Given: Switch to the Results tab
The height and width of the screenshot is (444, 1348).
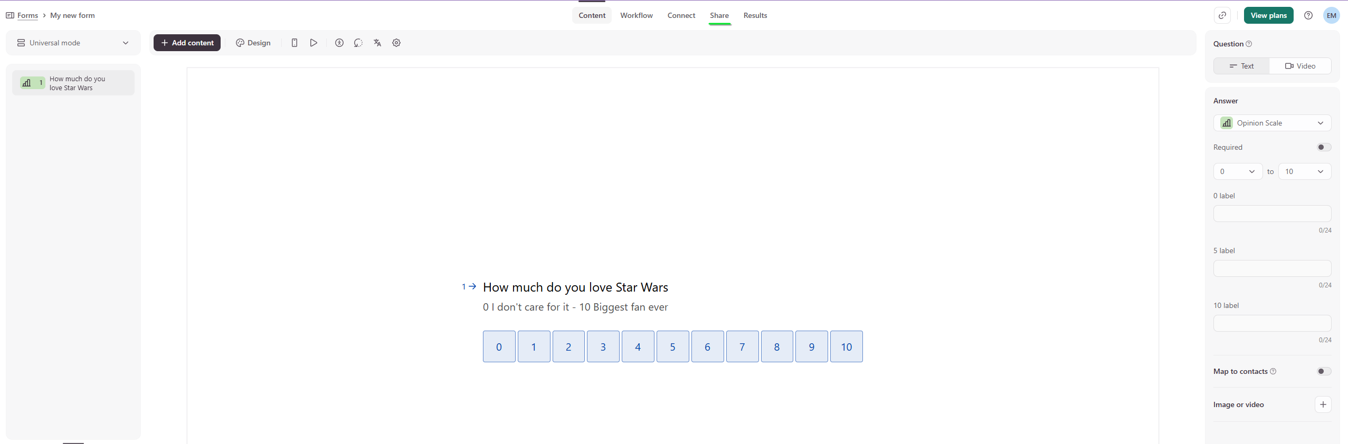Looking at the screenshot, I should 755,15.
